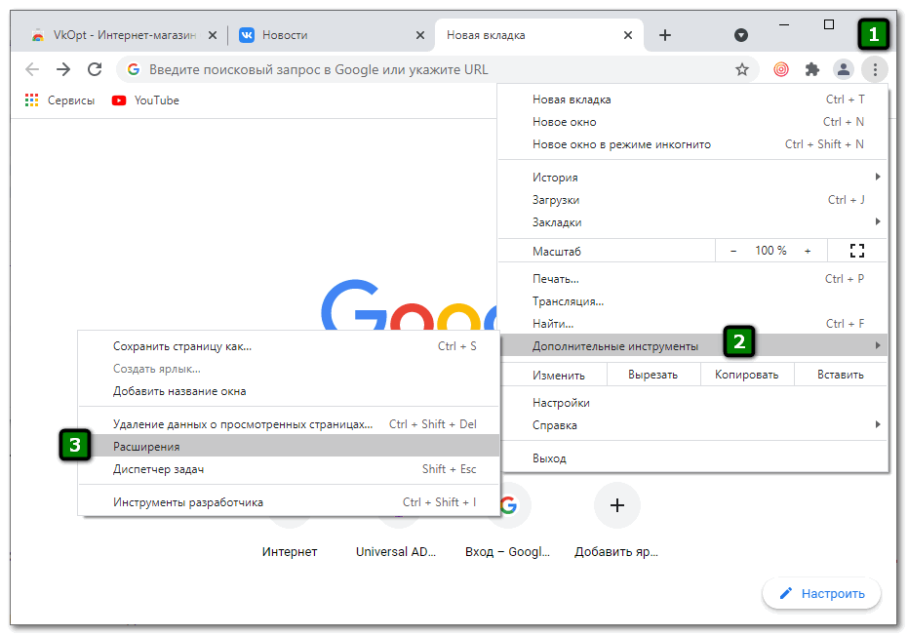Decrease zoom with the minus button
Viewport: 908px width, 636px height.
tap(733, 251)
